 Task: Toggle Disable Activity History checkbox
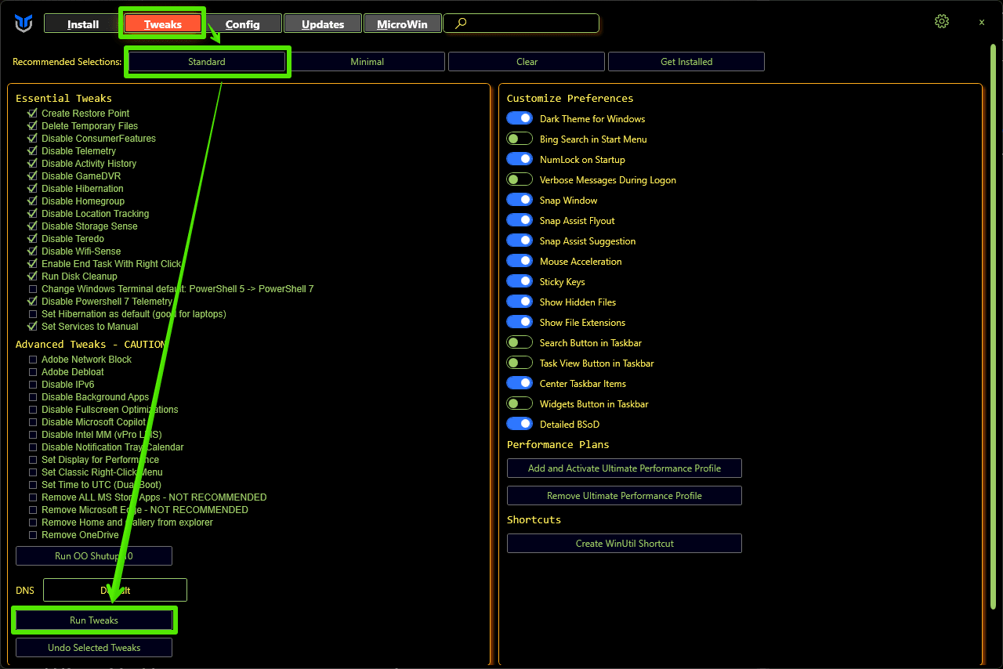pos(33,164)
